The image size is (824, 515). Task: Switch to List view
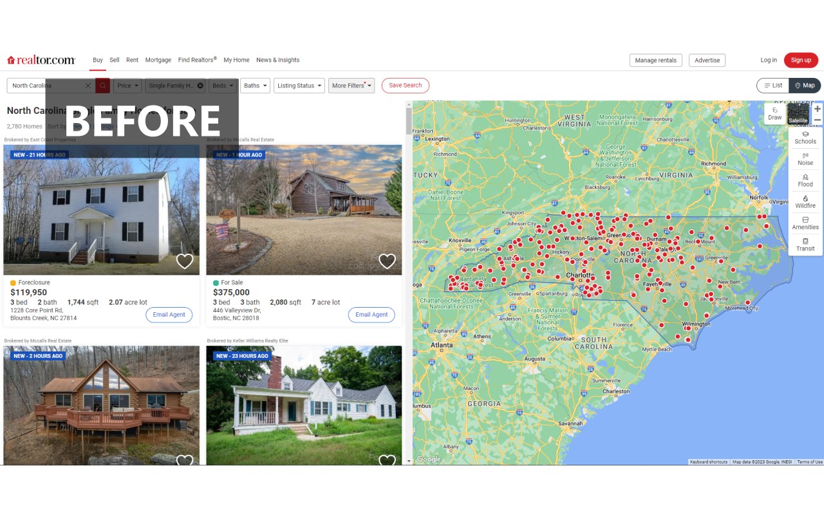pos(772,86)
